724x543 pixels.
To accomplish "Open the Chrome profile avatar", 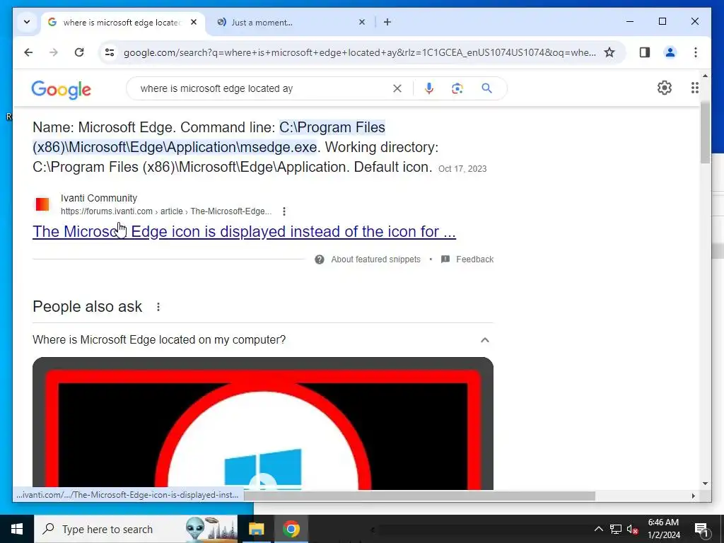I will [670, 52].
